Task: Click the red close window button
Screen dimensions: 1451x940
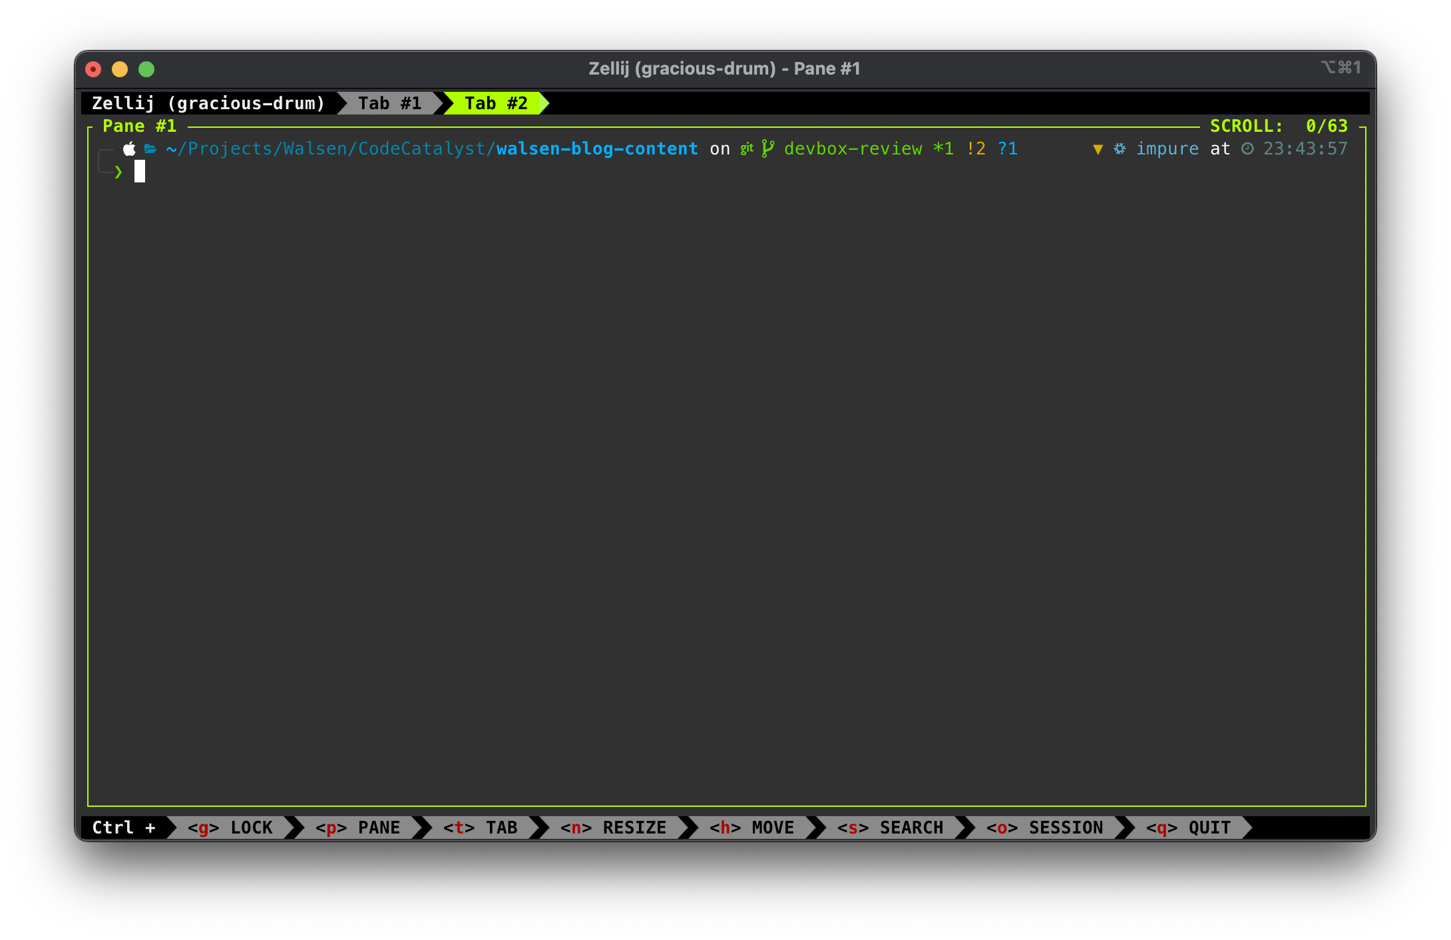Action: click(x=93, y=69)
